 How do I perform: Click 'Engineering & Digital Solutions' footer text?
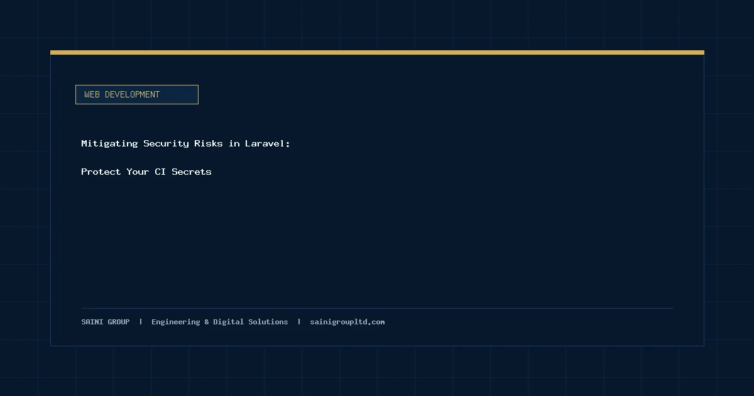point(220,322)
